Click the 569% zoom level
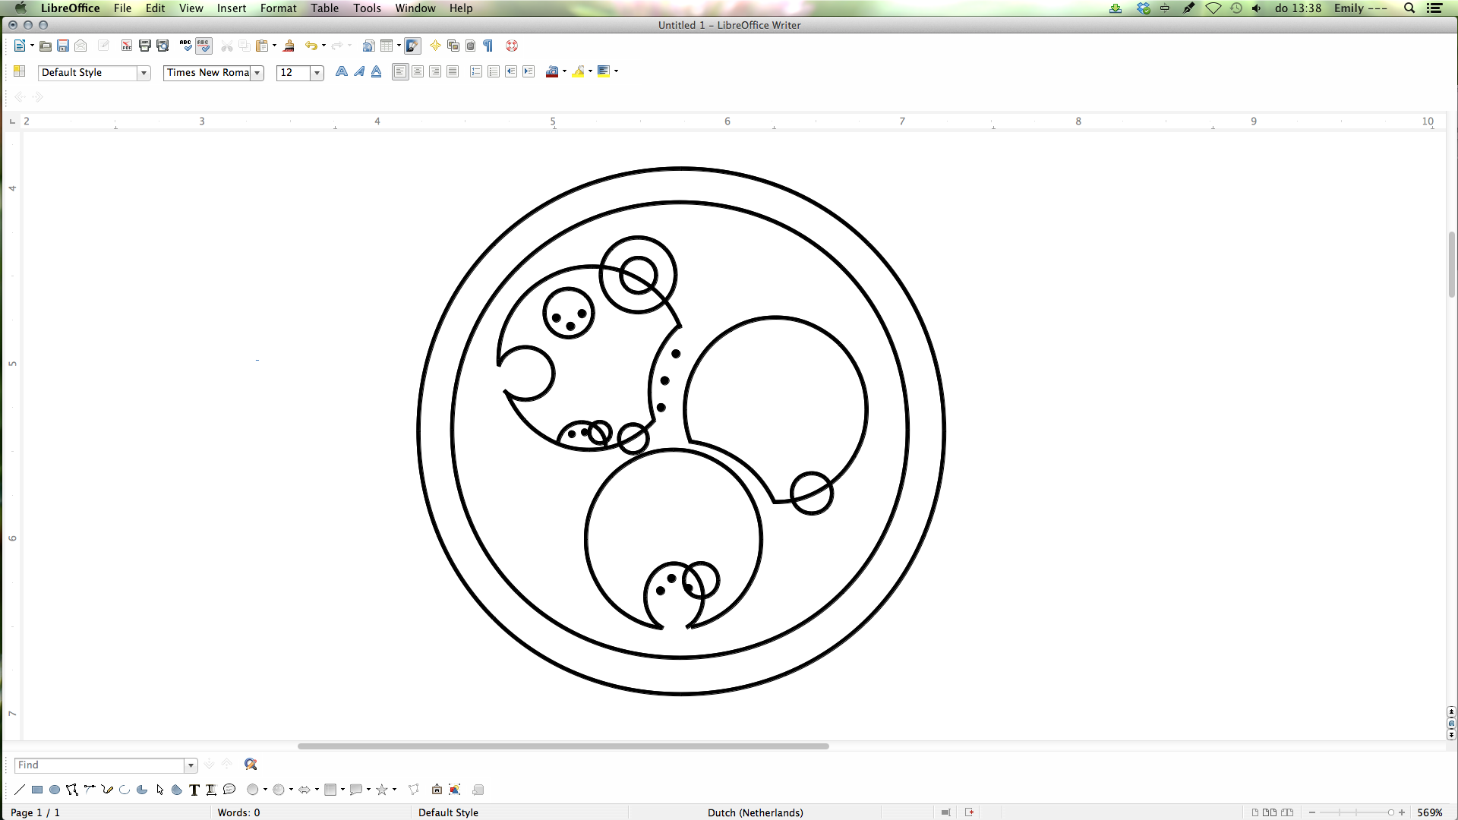This screenshot has height=820, width=1458. coord(1429,812)
